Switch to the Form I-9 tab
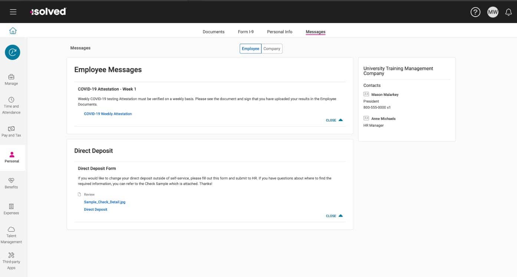This screenshot has height=277, width=517. [x=246, y=32]
